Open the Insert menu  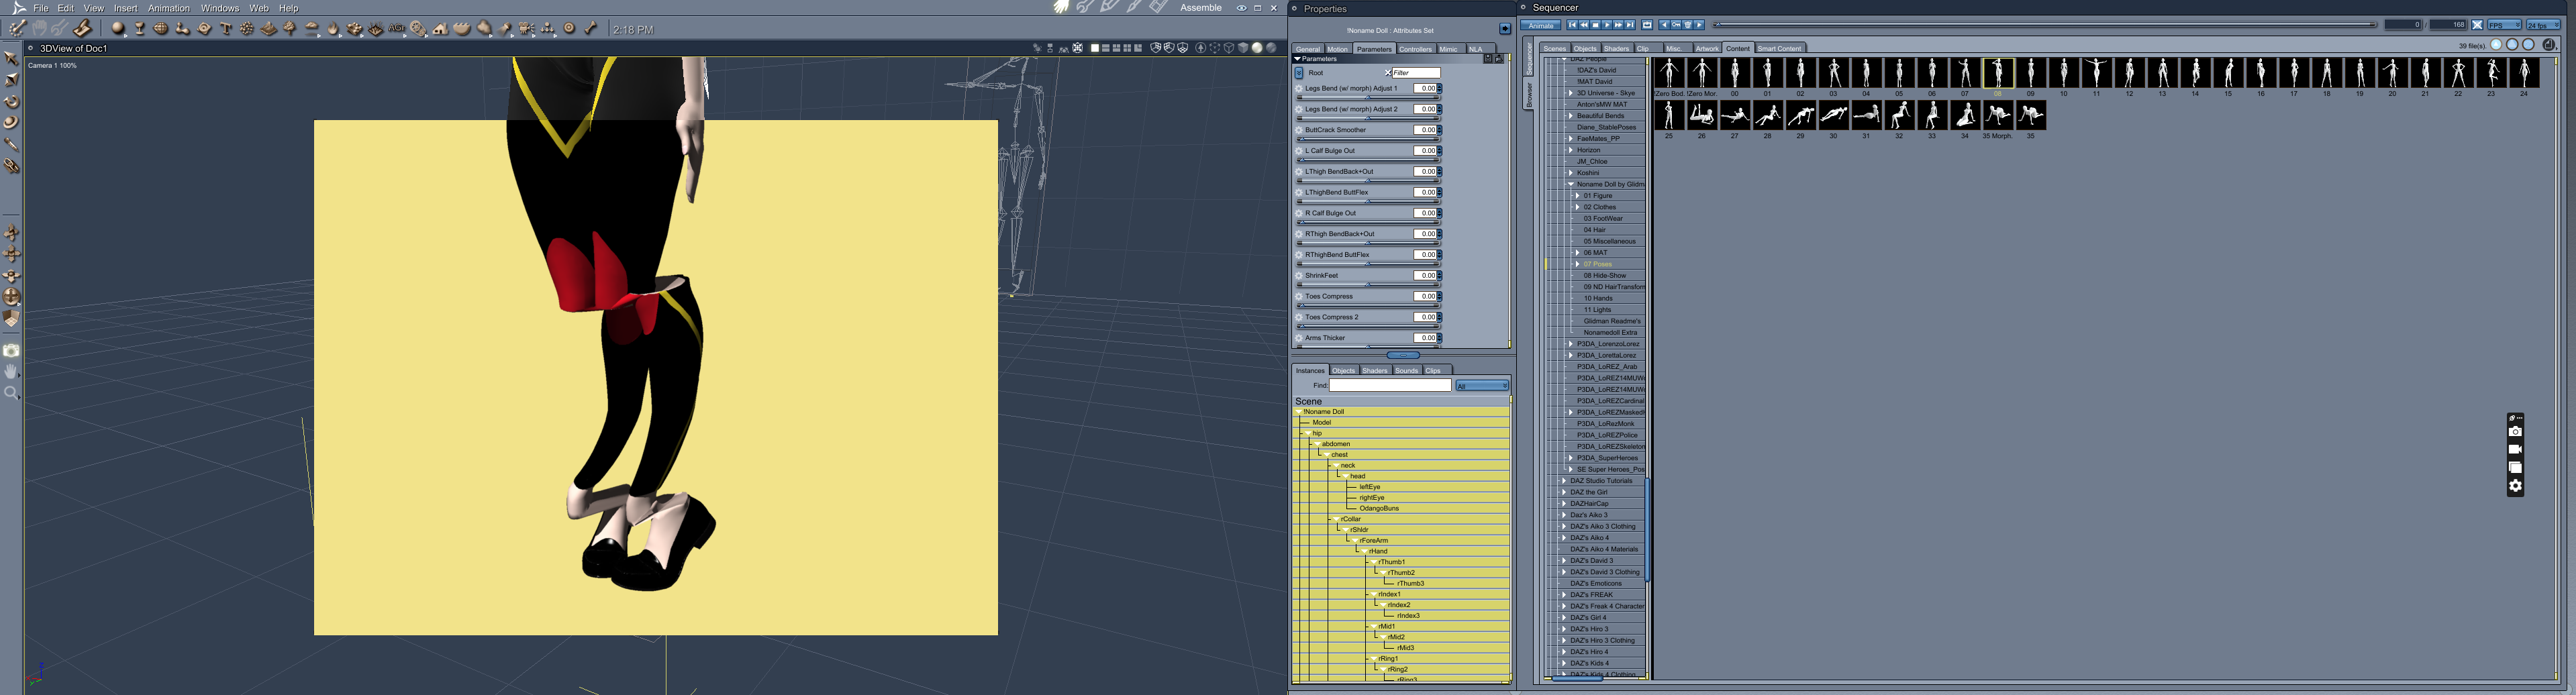125,8
